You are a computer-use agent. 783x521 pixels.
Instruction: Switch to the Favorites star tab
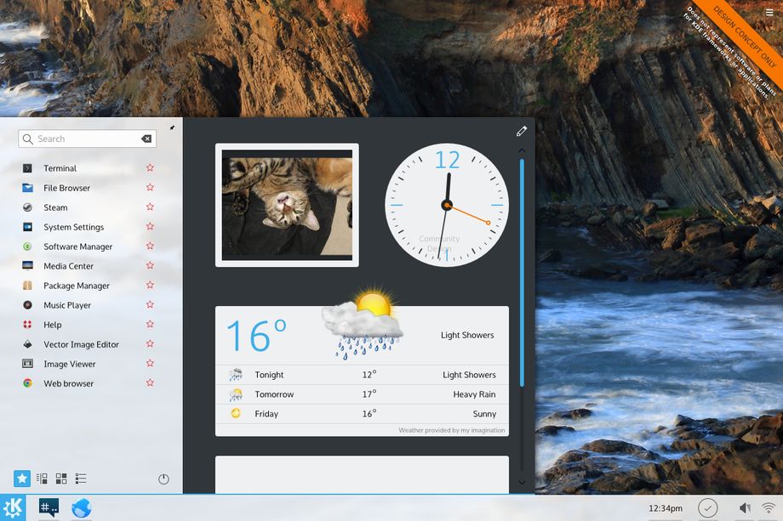pos(22,479)
